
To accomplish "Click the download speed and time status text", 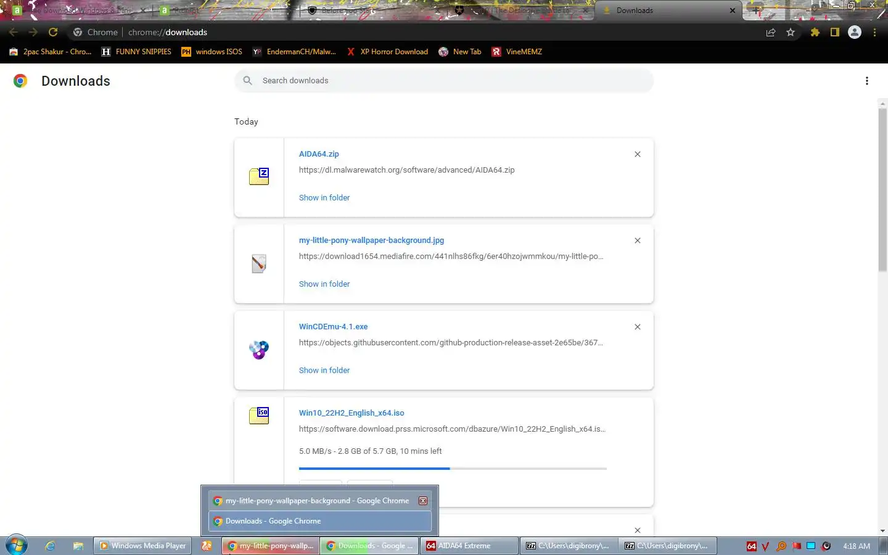I will (370, 451).
